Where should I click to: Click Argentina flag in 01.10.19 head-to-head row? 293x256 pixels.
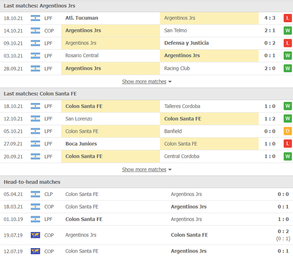click(x=35, y=219)
